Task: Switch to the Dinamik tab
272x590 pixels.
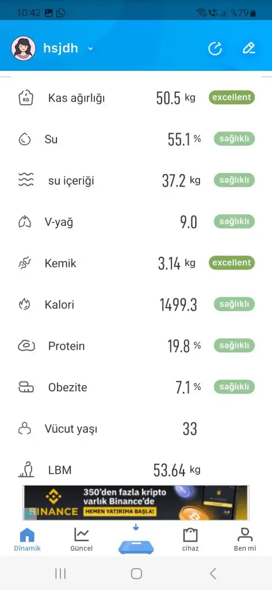Action: (x=27, y=539)
